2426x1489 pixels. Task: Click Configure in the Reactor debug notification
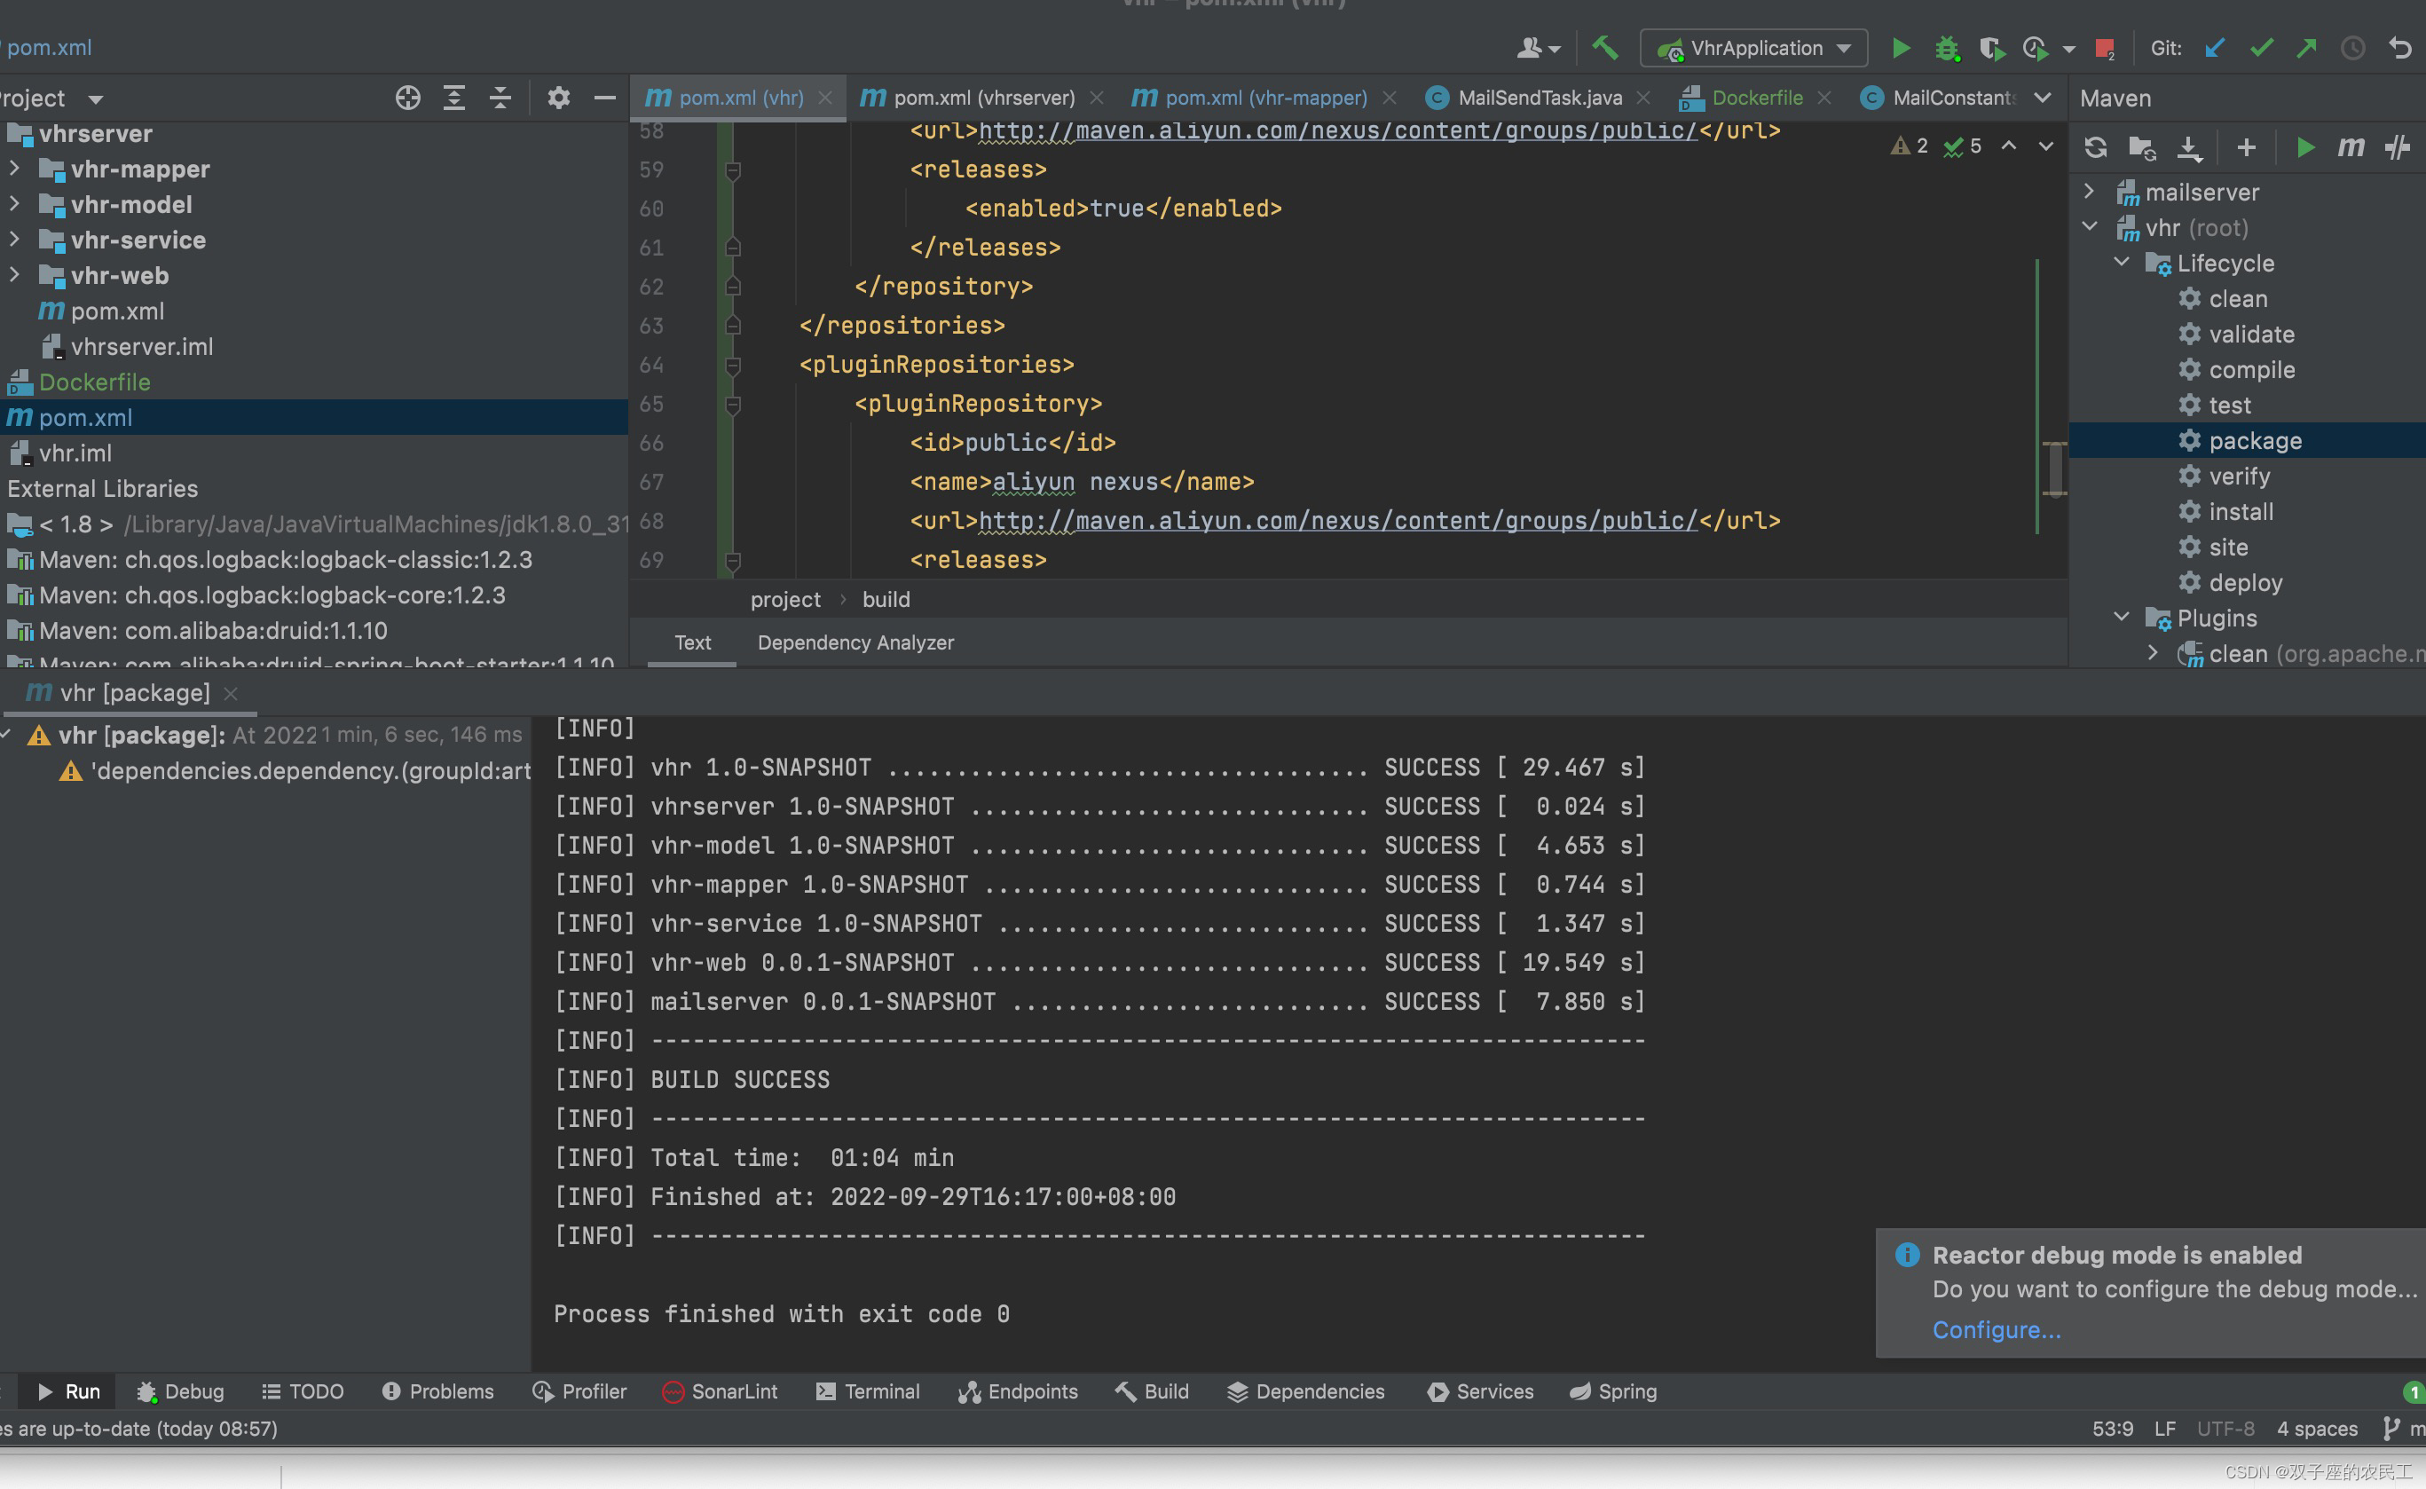tap(1996, 1330)
